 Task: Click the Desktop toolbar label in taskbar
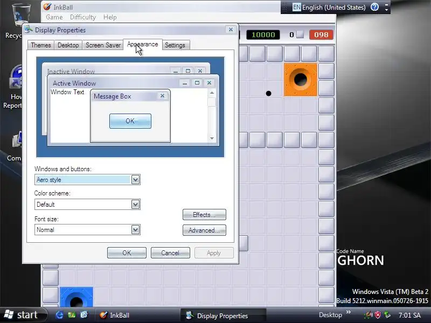click(x=330, y=315)
